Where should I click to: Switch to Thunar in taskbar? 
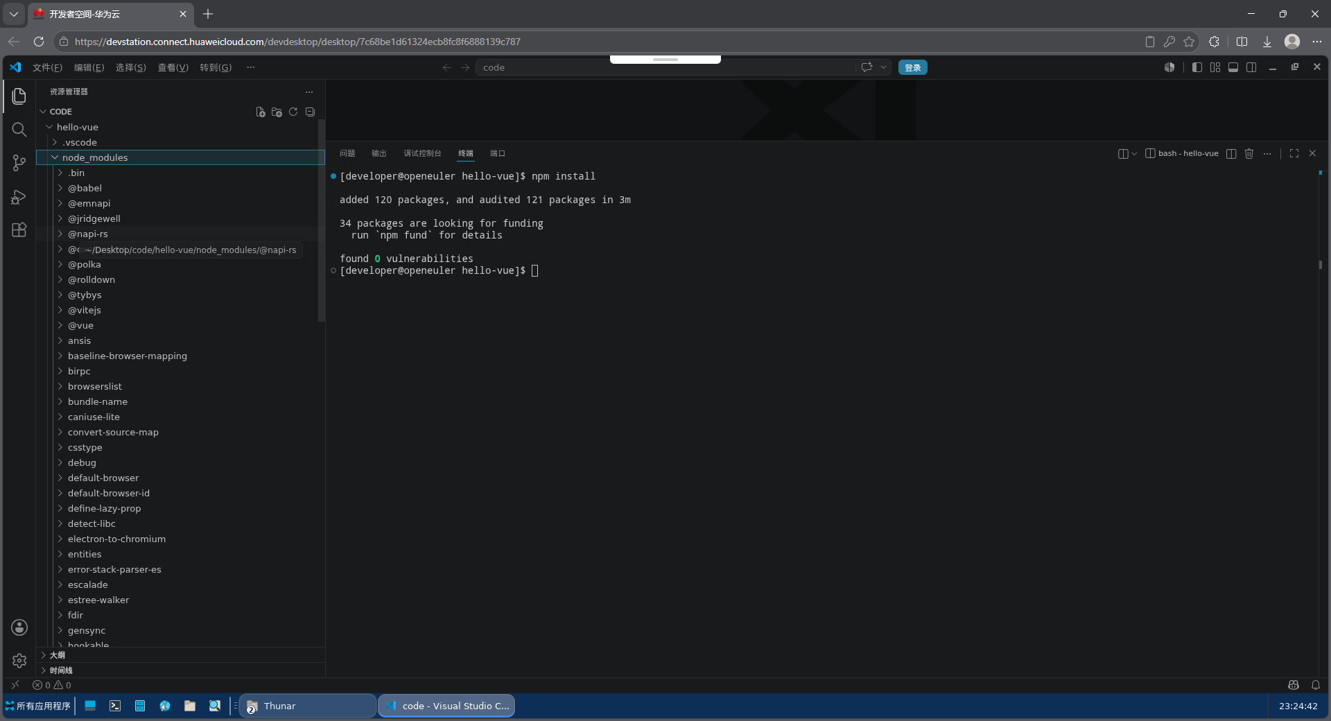click(x=308, y=706)
